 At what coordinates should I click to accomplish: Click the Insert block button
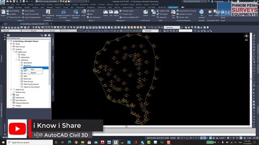pyautogui.click(x=84, y=13)
